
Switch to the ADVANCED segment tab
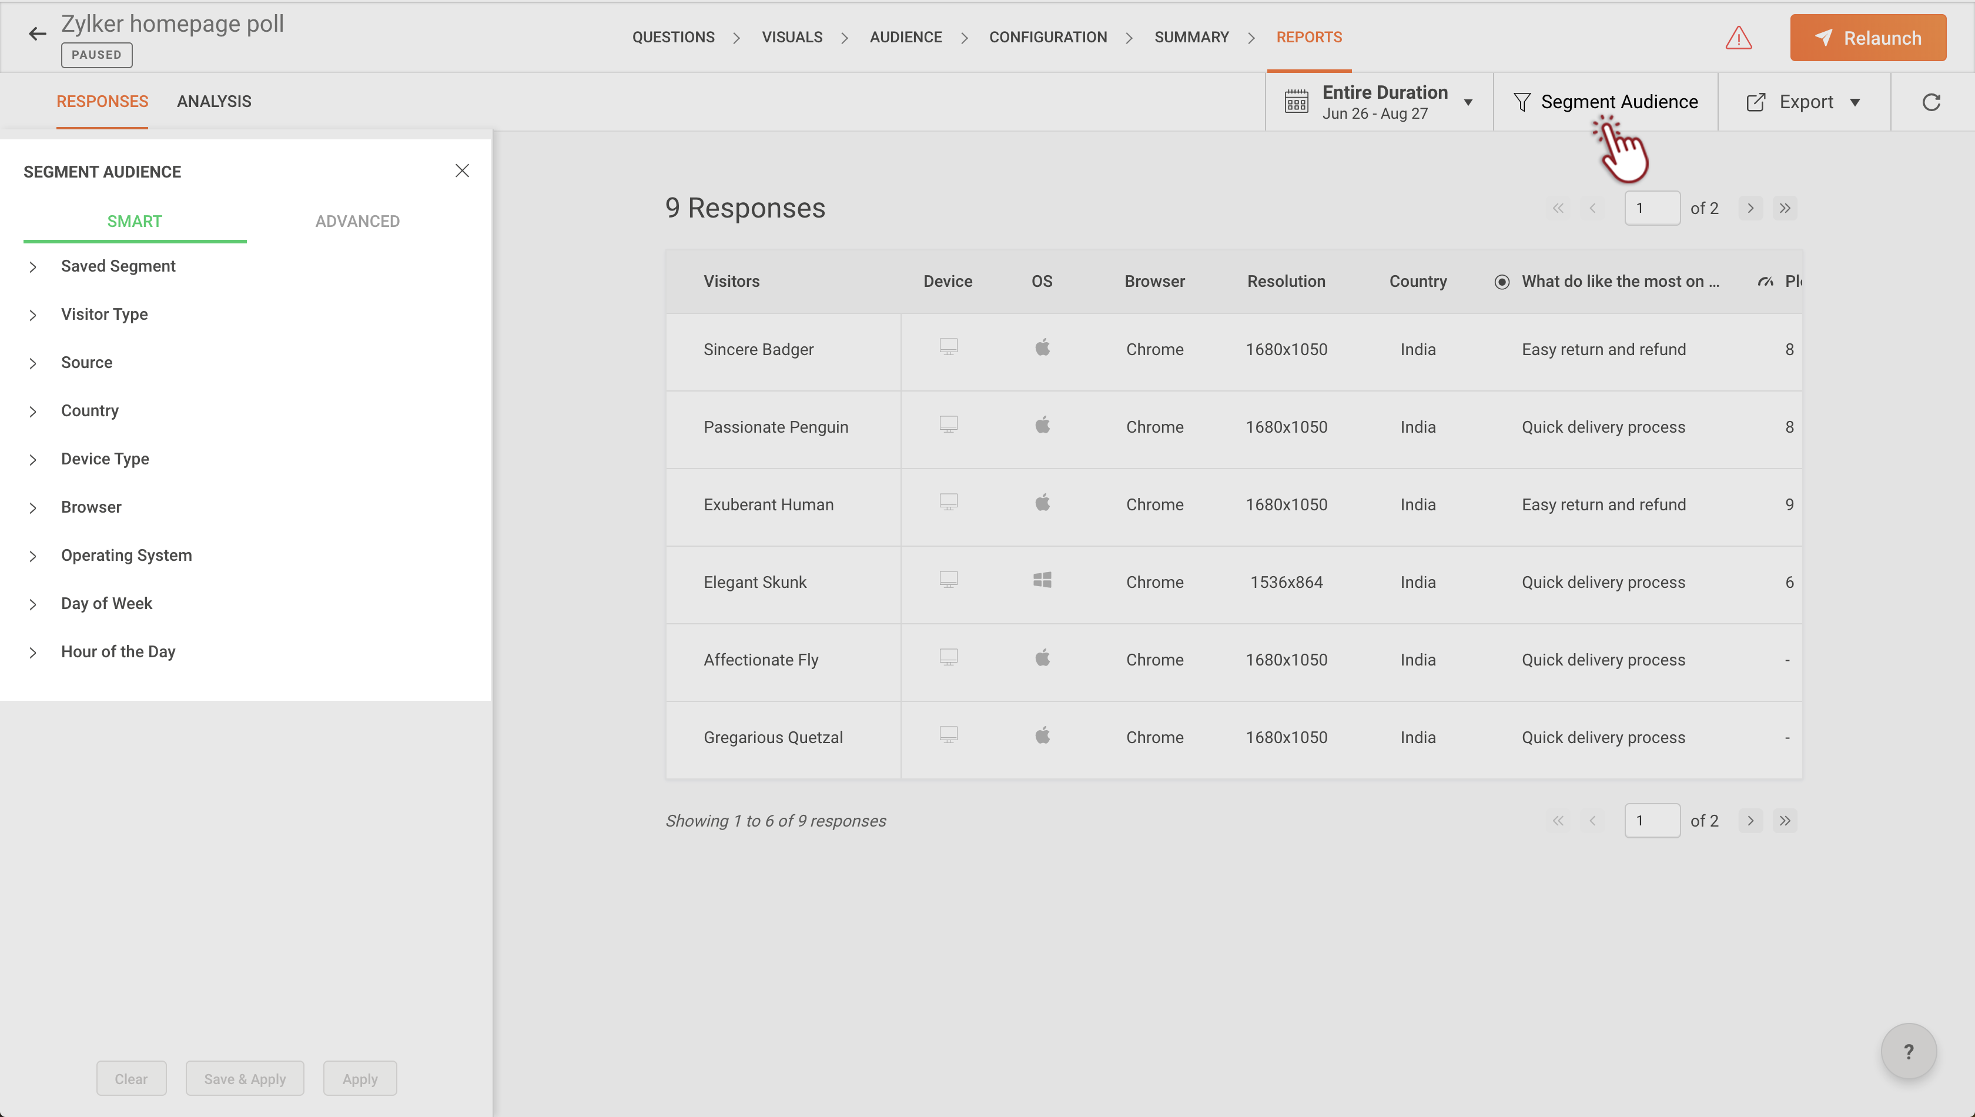357,221
